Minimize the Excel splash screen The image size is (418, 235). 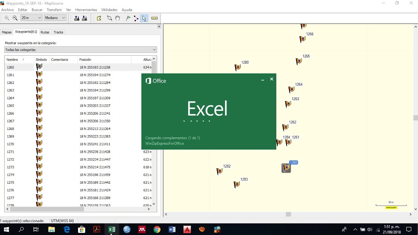click(x=263, y=79)
